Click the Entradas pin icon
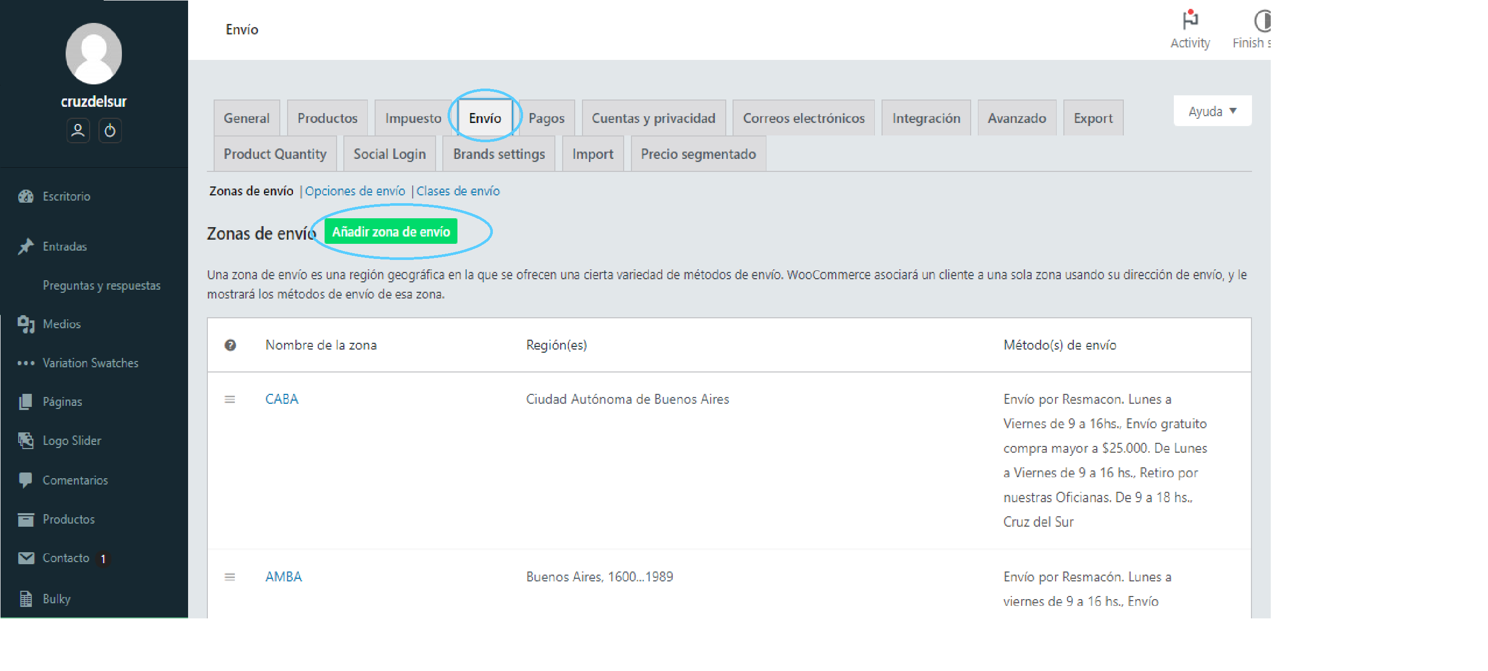The height and width of the screenshot is (671, 1488). 26,246
